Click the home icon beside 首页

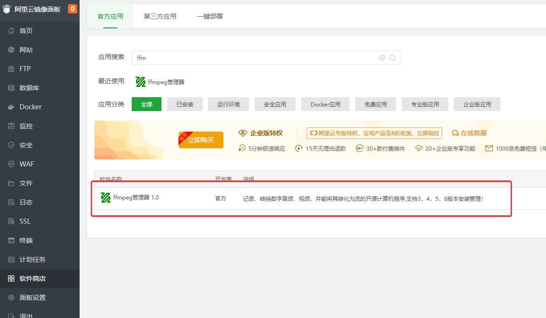coord(11,31)
